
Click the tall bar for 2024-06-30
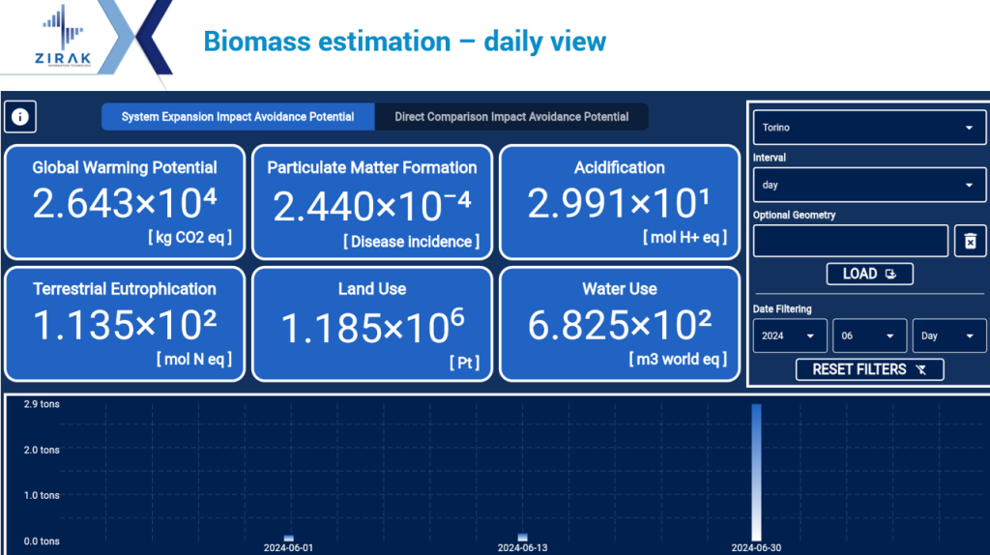pyautogui.click(x=756, y=472)
